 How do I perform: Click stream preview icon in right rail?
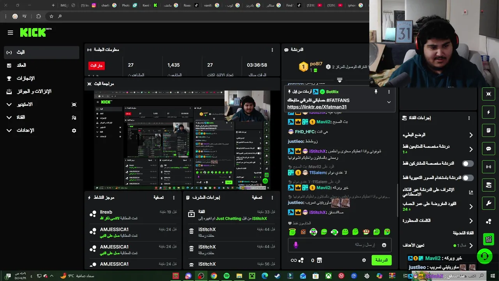pyautogui.click(x=488, y=94)
